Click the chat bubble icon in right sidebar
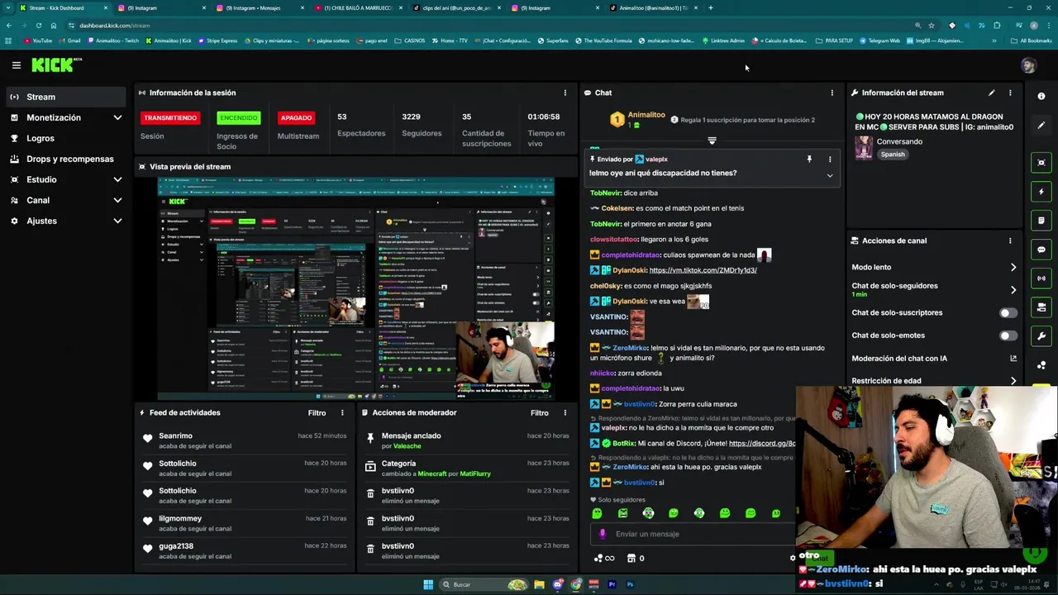 point(1041,250)
